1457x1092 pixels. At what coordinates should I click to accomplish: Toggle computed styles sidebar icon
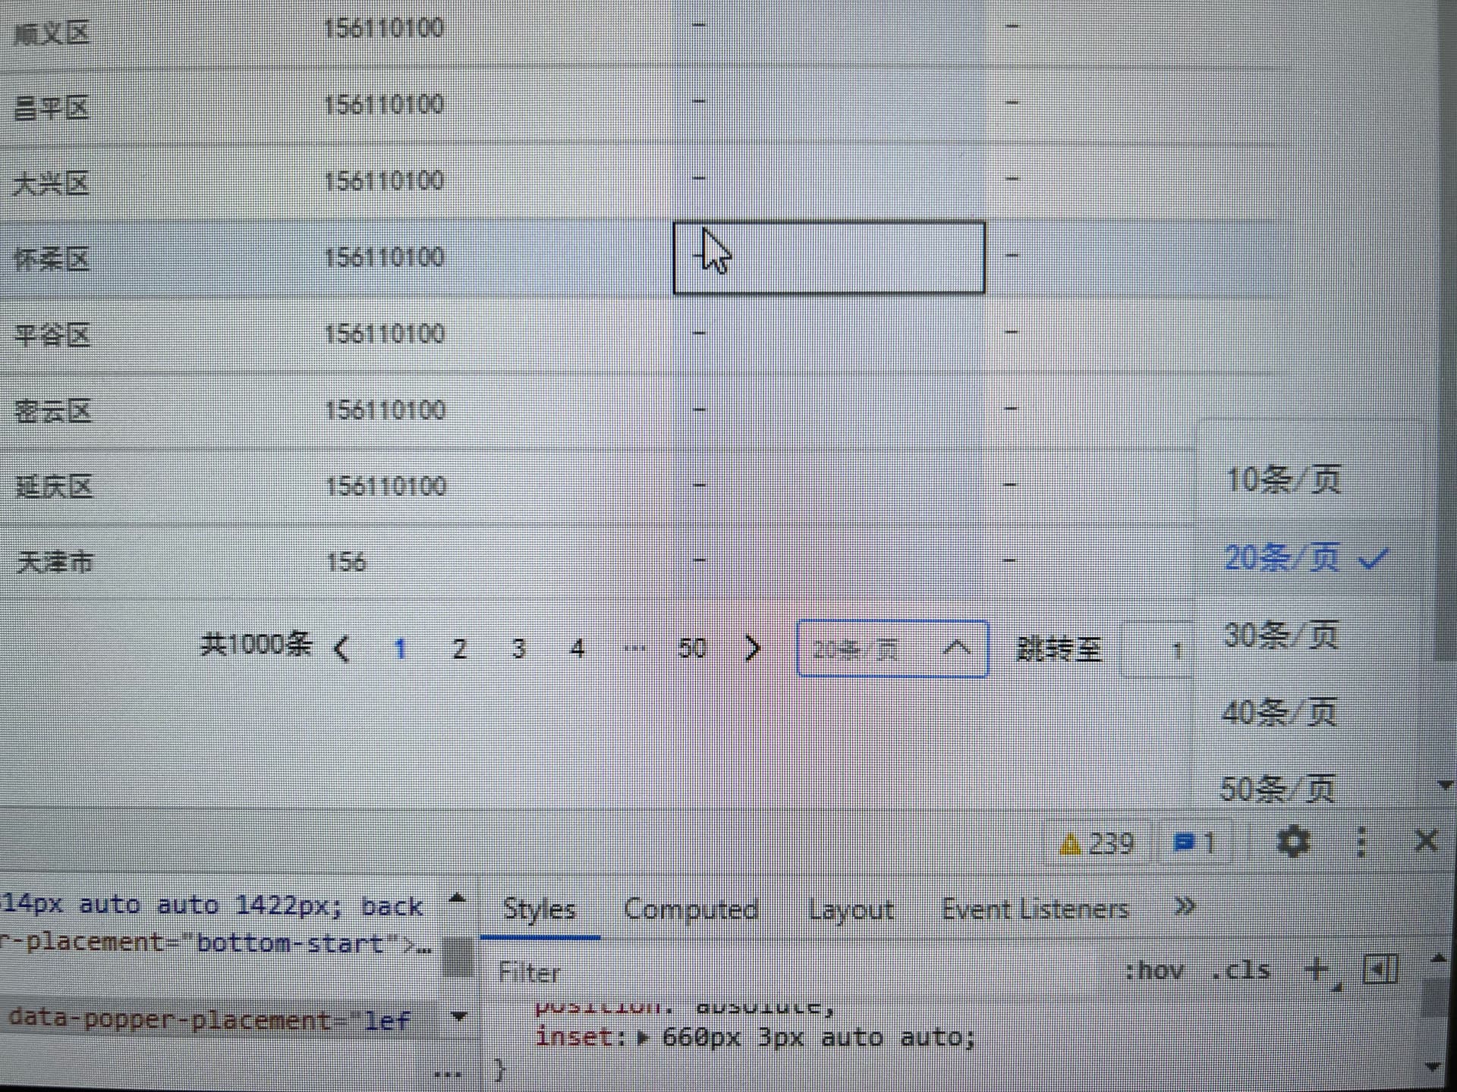(x=1380, y=969)
